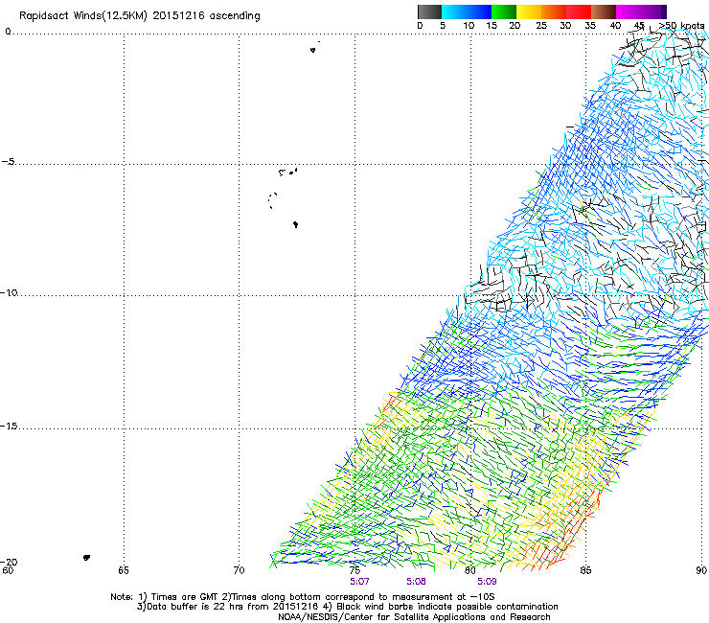Click the green 15-20 knots legend color
709x623 pixels.
504,12
